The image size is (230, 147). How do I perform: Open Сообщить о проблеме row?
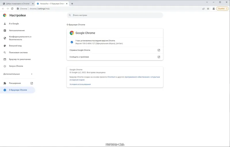pos(115,57)
